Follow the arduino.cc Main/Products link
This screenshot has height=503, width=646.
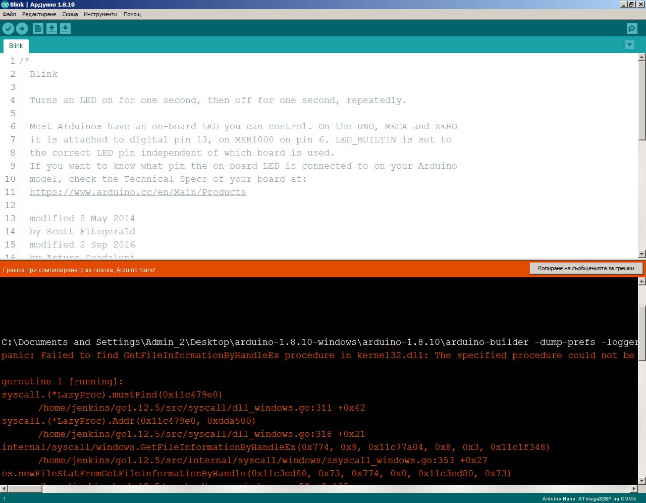(138, 192)
